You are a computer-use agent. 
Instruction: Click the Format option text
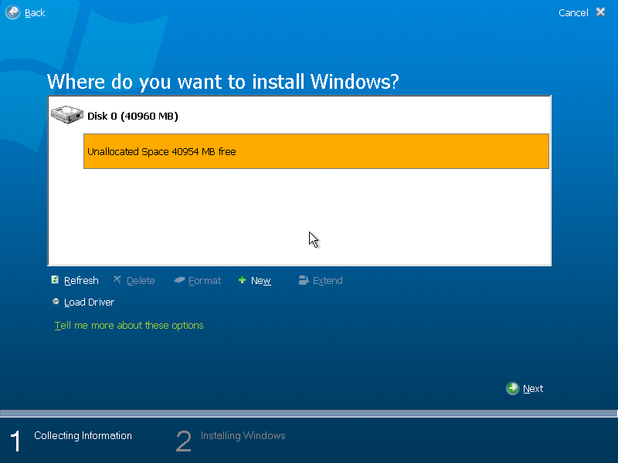205,281
